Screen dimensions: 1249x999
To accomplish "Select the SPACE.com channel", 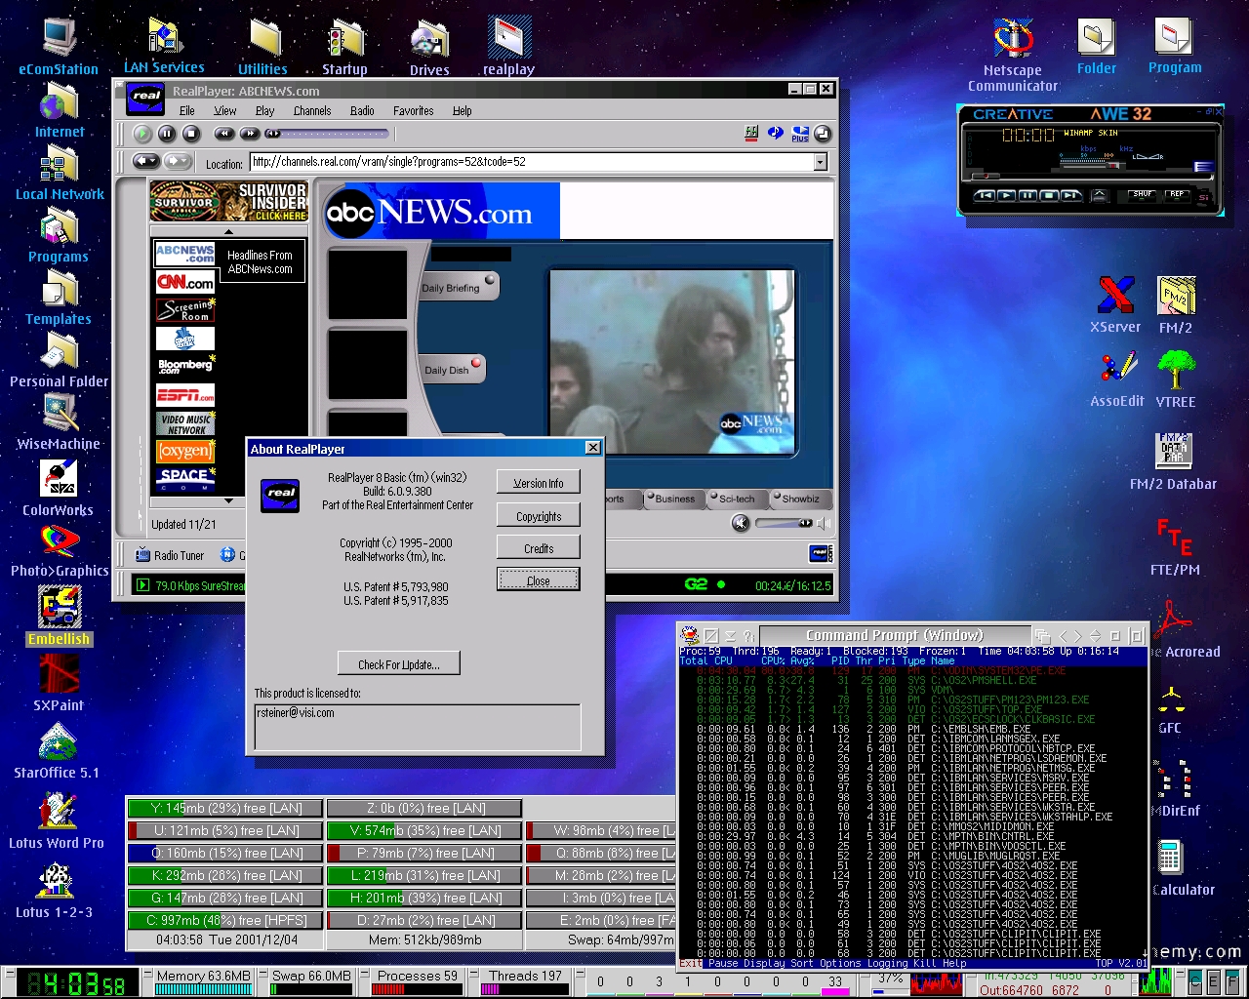I will coord(185,479).
